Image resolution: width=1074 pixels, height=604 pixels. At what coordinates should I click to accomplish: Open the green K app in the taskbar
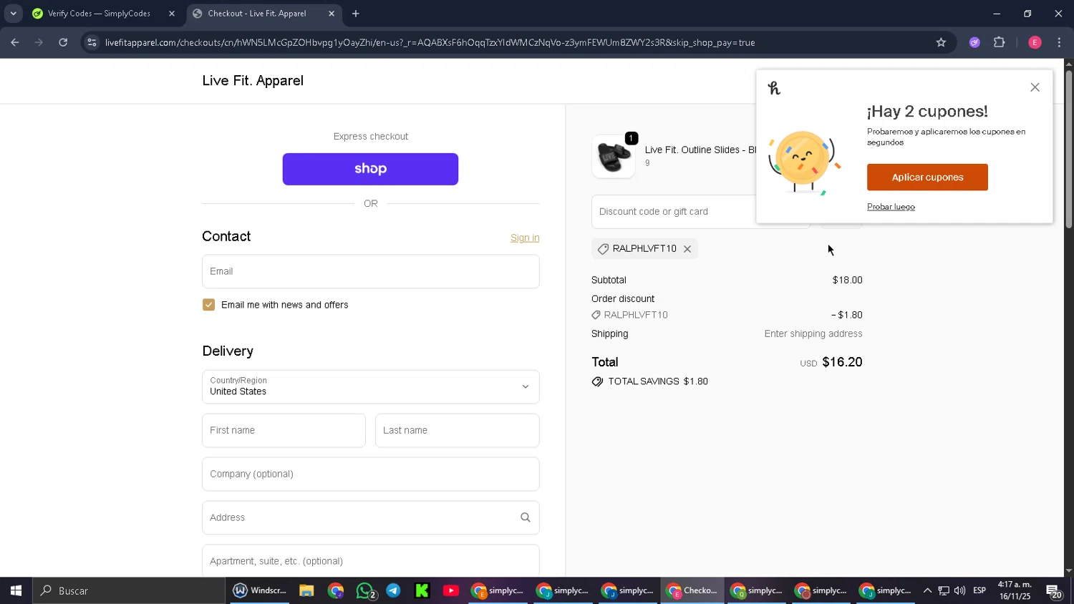click(422, 590)
